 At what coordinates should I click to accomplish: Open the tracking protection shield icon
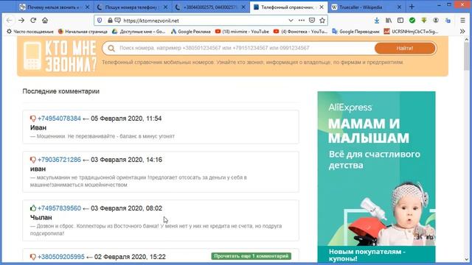coord(100,21)
